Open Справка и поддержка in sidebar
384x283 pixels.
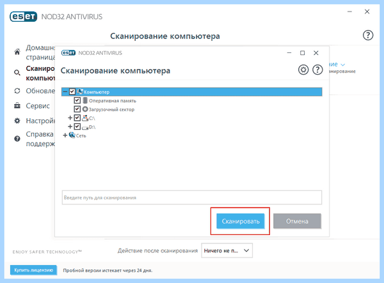[40, 139]
